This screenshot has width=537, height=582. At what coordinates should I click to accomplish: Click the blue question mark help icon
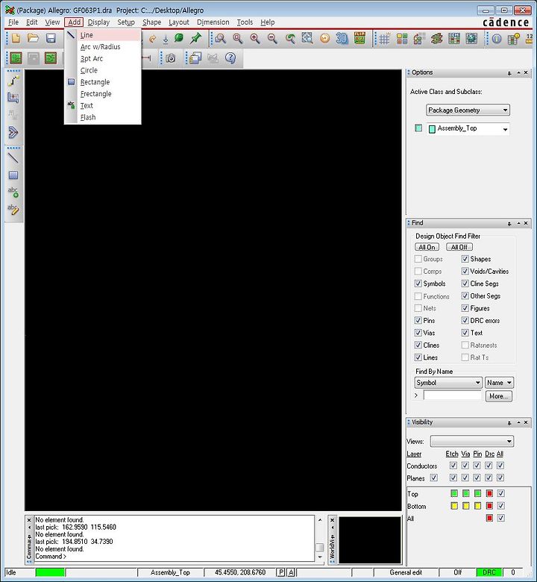pyautogui.click(x=230, y=58)
